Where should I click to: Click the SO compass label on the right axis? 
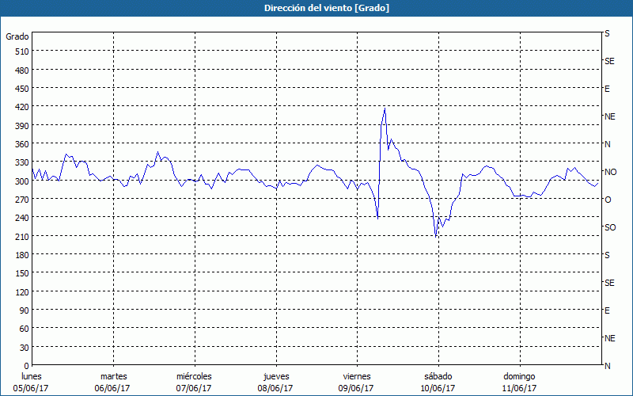610,227
